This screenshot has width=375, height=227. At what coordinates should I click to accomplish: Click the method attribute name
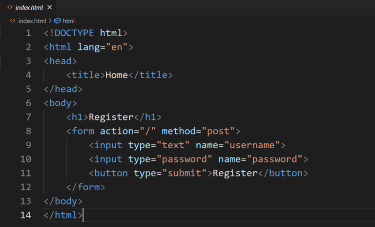(179, 131)
